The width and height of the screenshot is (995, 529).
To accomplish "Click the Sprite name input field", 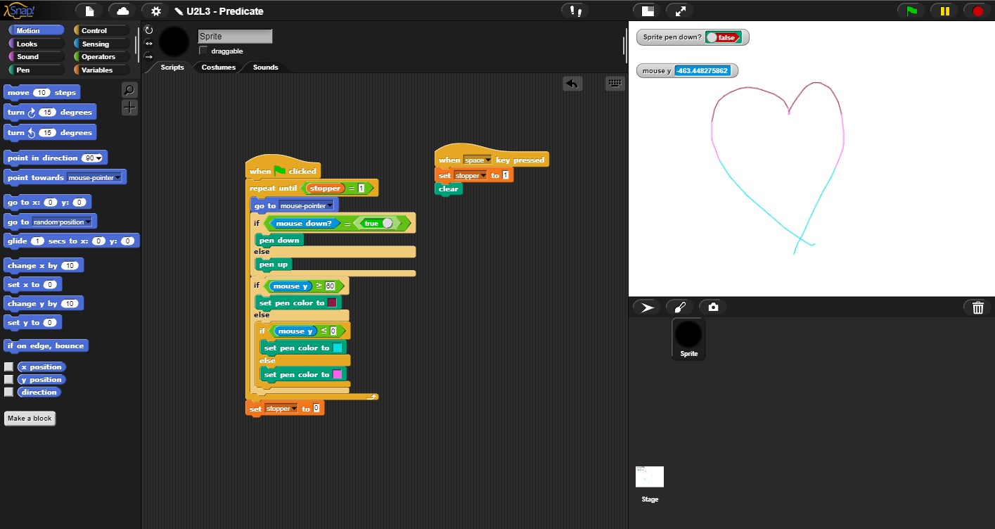I will tap(234, 36).
